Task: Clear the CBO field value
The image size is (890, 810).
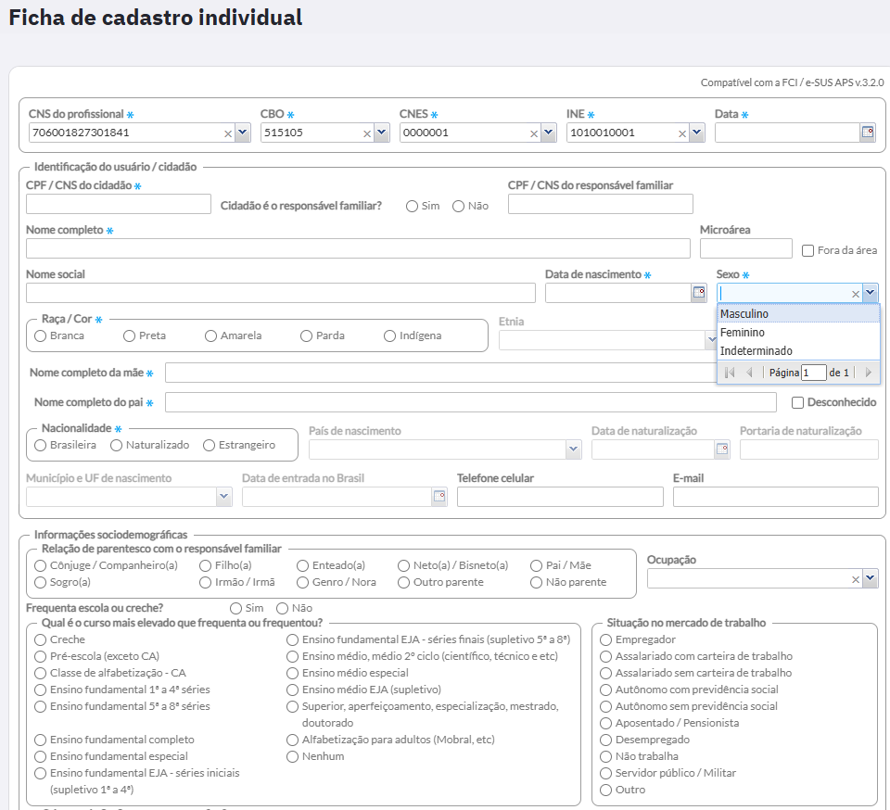Action: point(367,133)
